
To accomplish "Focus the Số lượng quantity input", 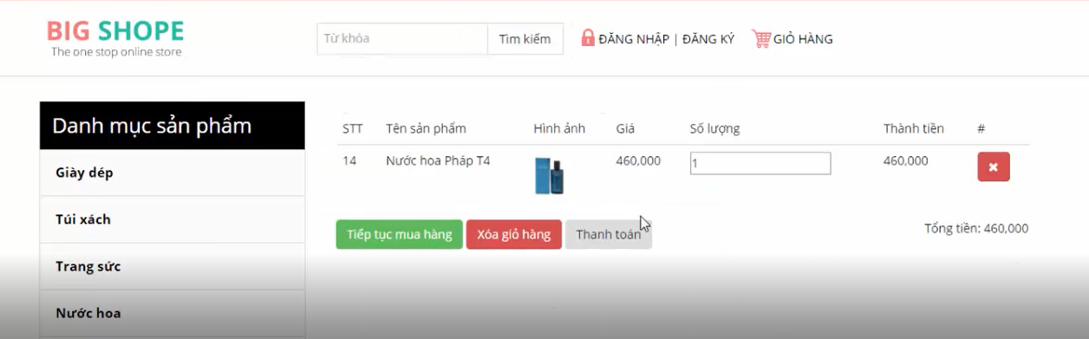I will [x=760, y=163].
